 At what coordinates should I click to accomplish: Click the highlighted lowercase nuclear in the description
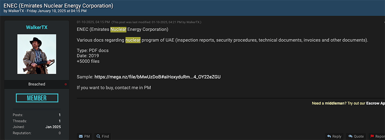133,40
